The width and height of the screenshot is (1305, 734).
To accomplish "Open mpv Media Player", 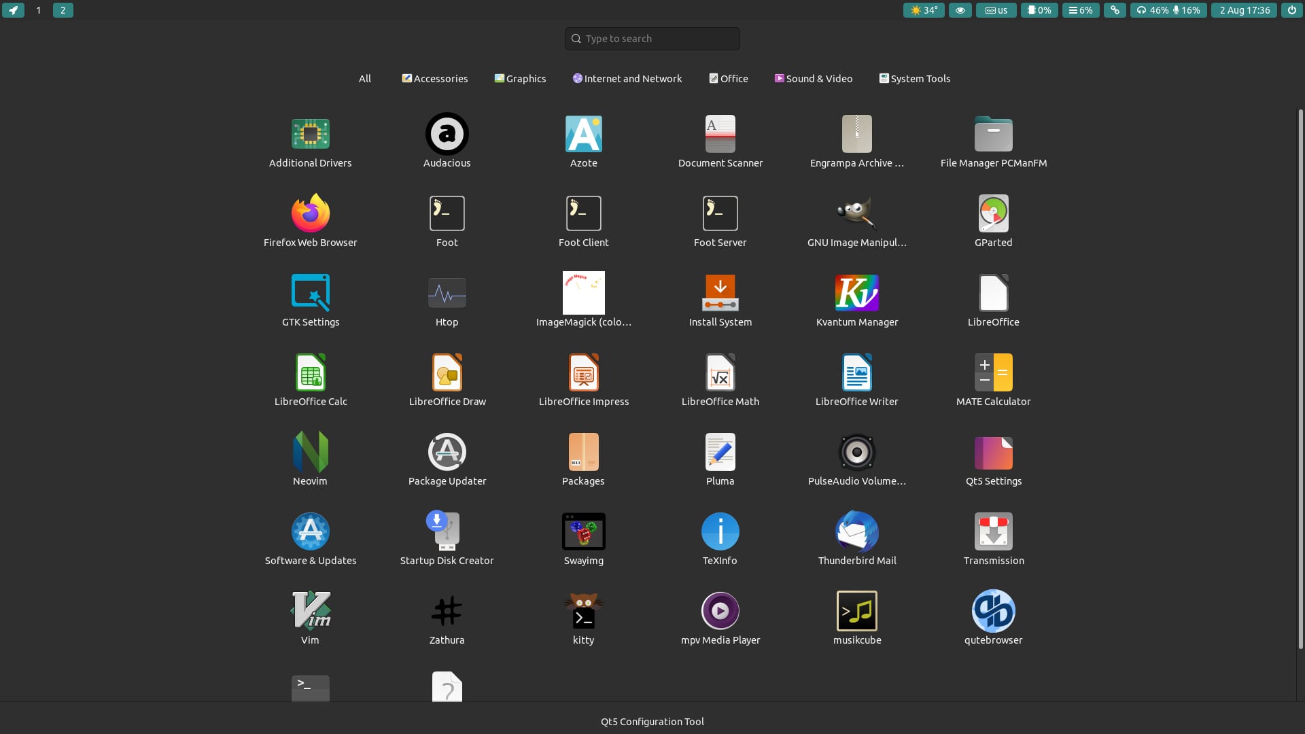I will point(720,618).
